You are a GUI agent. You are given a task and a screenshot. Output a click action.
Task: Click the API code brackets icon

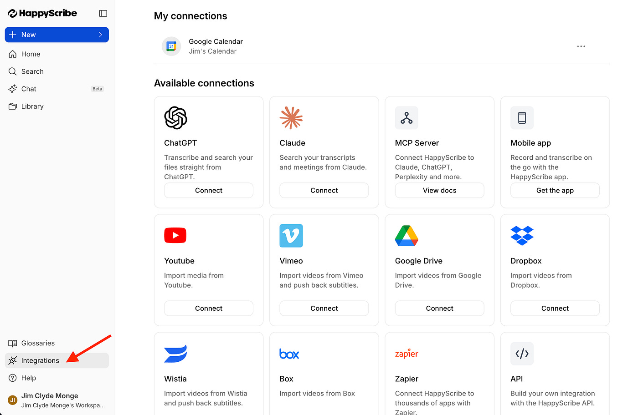pyautogui.click(x=522, y=354)
